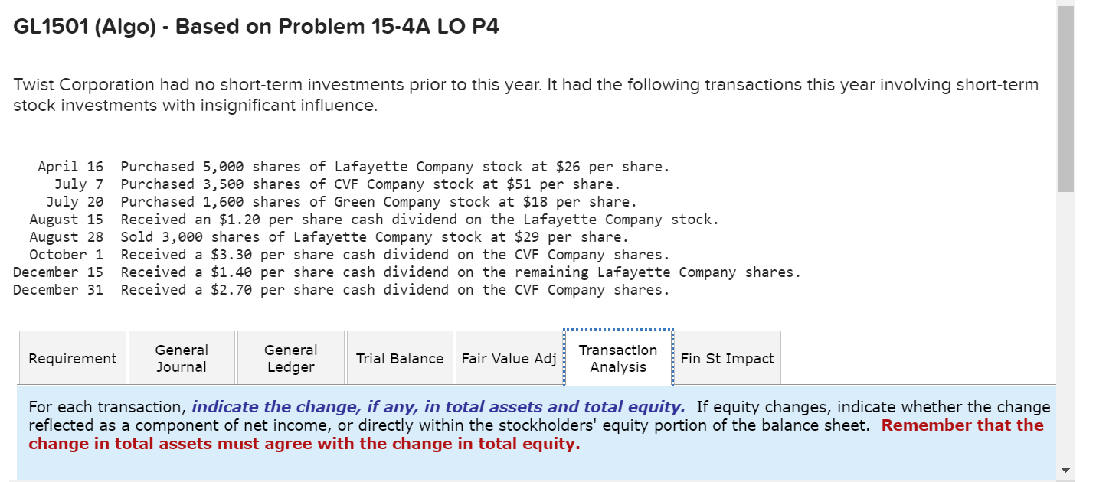Open the Fair Value Adj tab

click(508, 357)
